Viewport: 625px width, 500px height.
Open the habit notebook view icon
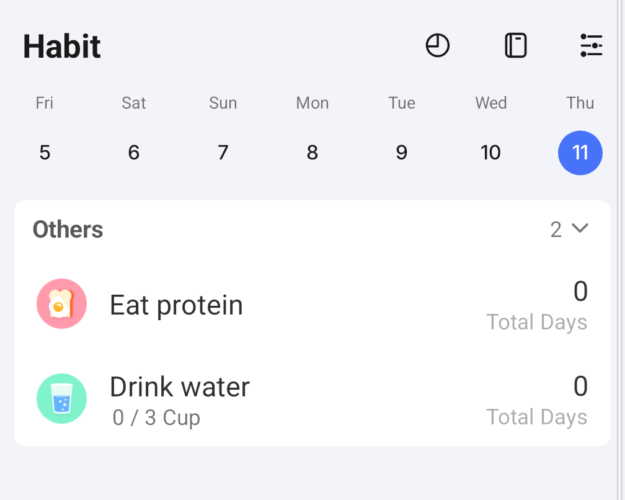pos(515,46)
